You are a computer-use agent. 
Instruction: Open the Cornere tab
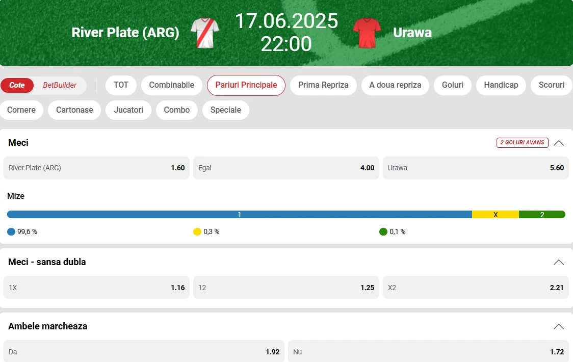[21, 110]
